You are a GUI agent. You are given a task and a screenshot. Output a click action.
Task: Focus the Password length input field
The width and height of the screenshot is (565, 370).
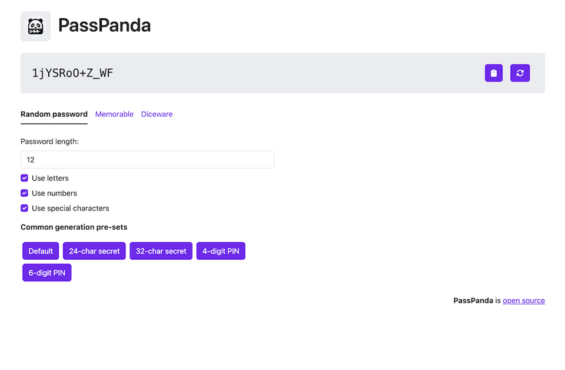point(147,160)
